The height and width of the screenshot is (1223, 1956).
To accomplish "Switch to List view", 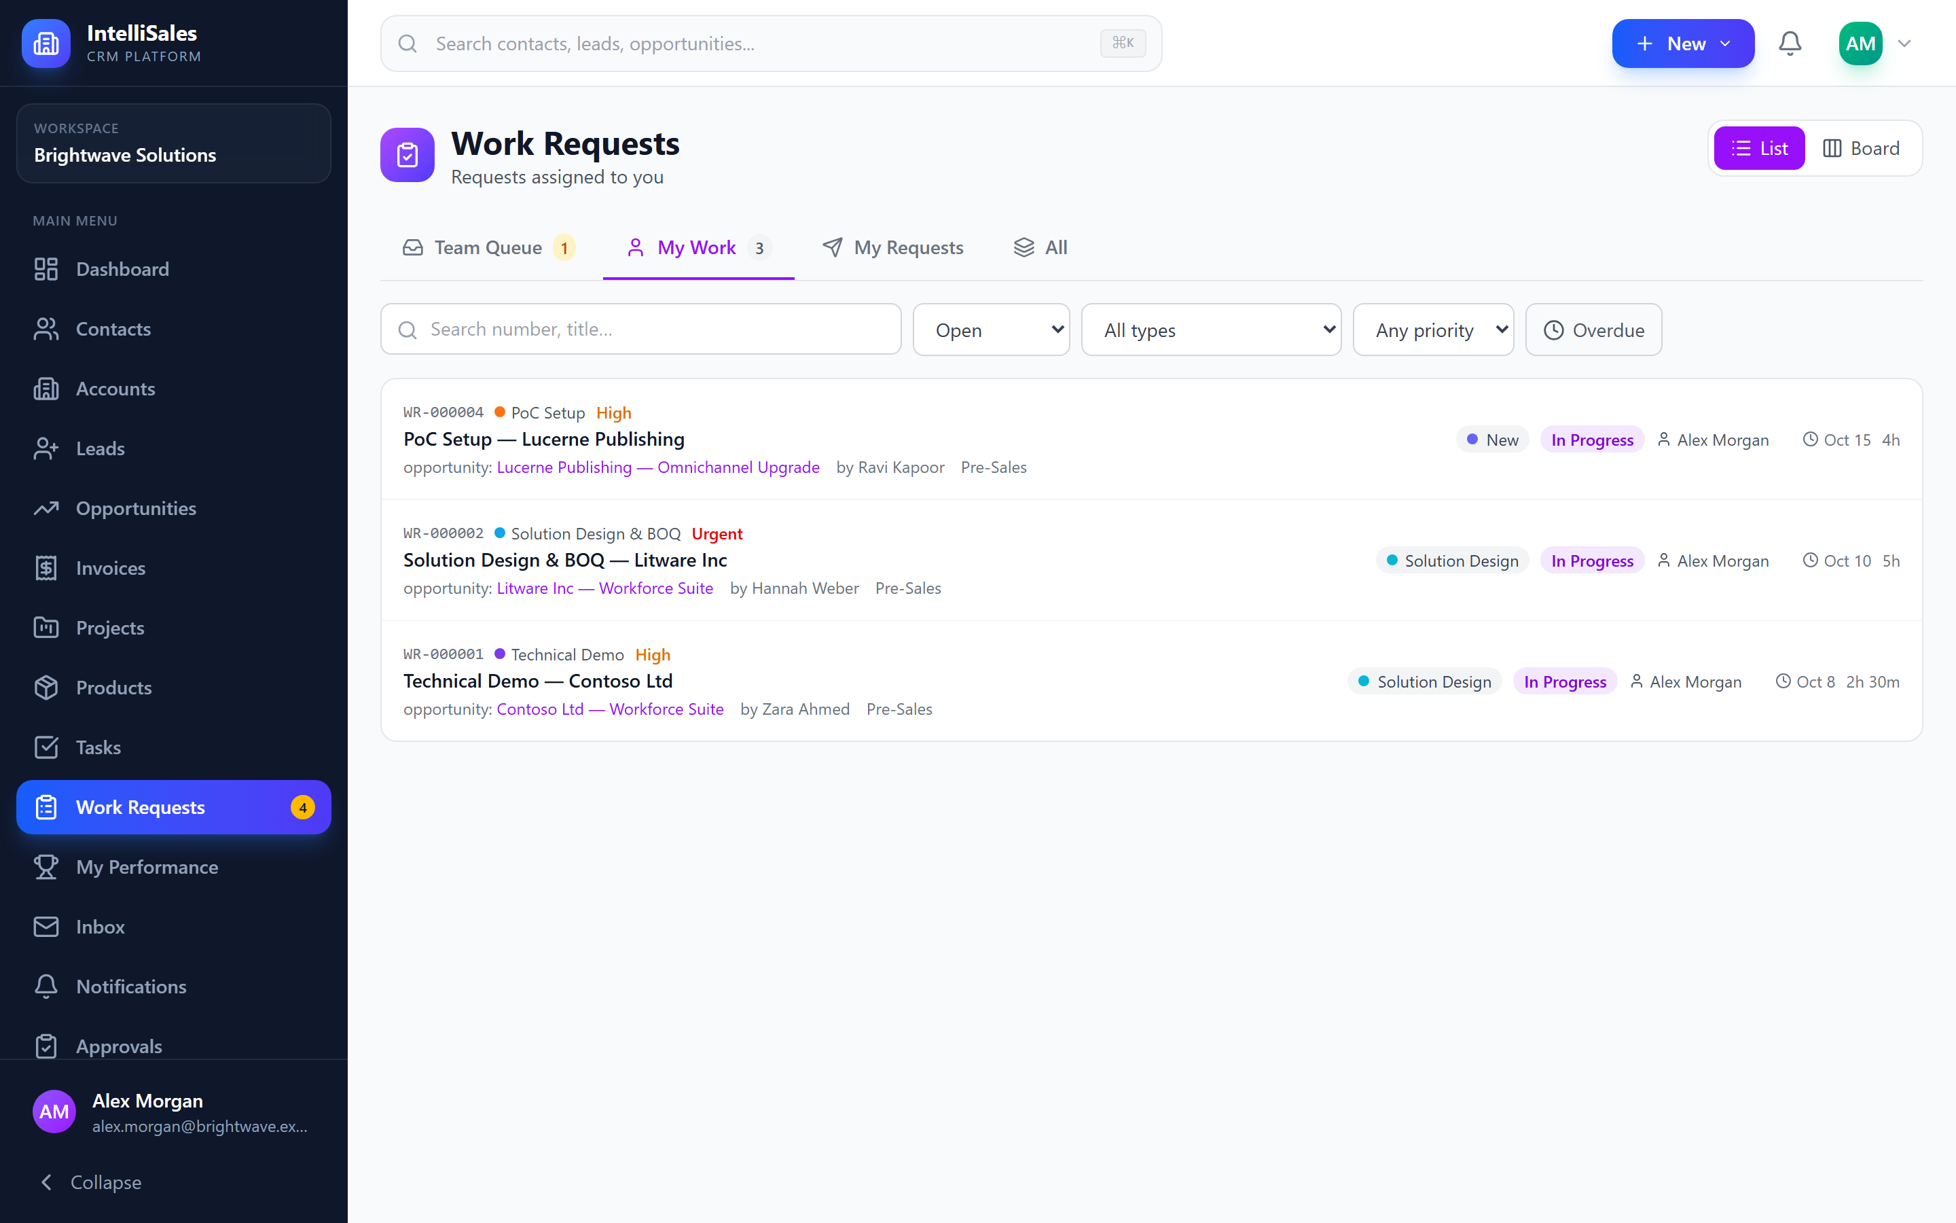I will 1759,148.
